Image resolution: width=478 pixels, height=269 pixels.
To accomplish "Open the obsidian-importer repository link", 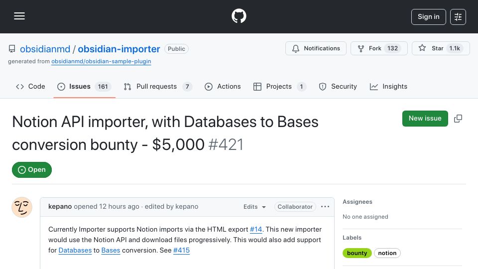I will click(119, 49).
